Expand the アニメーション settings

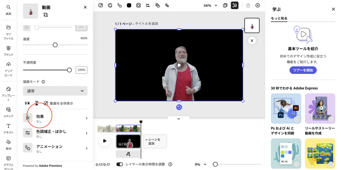[55, 148]
